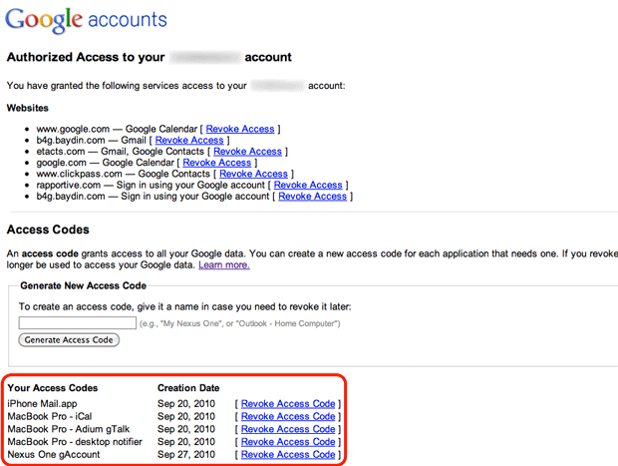Revoke the MacBook Pro - Adium gTalk code
The height and width of the screenshot is (466, 618).
coord(288,429)
